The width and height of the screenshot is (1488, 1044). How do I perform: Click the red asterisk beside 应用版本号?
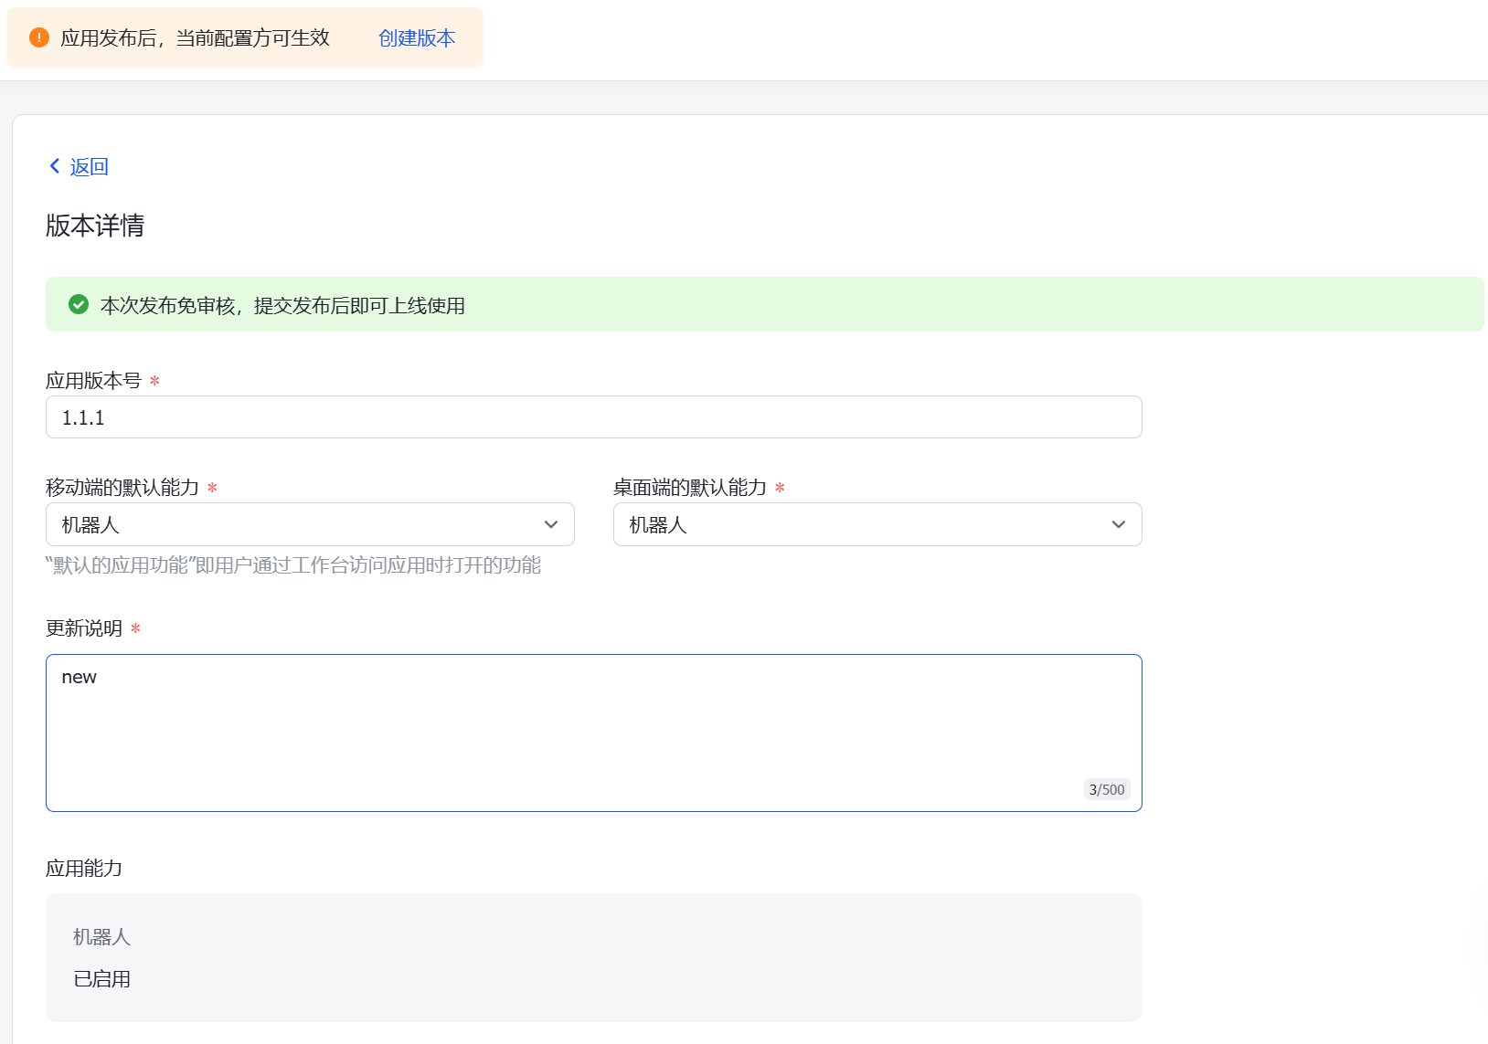(154, 381)
